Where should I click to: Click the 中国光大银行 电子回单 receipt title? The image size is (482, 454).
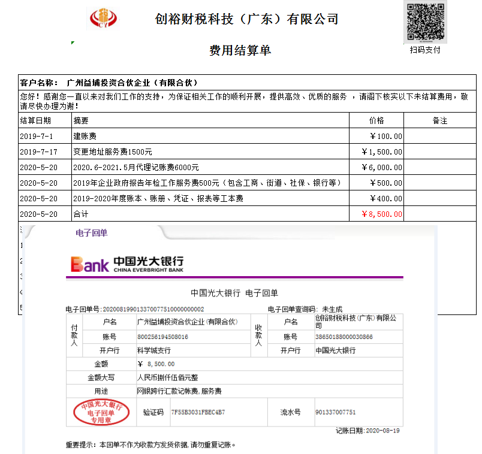tap(234, 293)
